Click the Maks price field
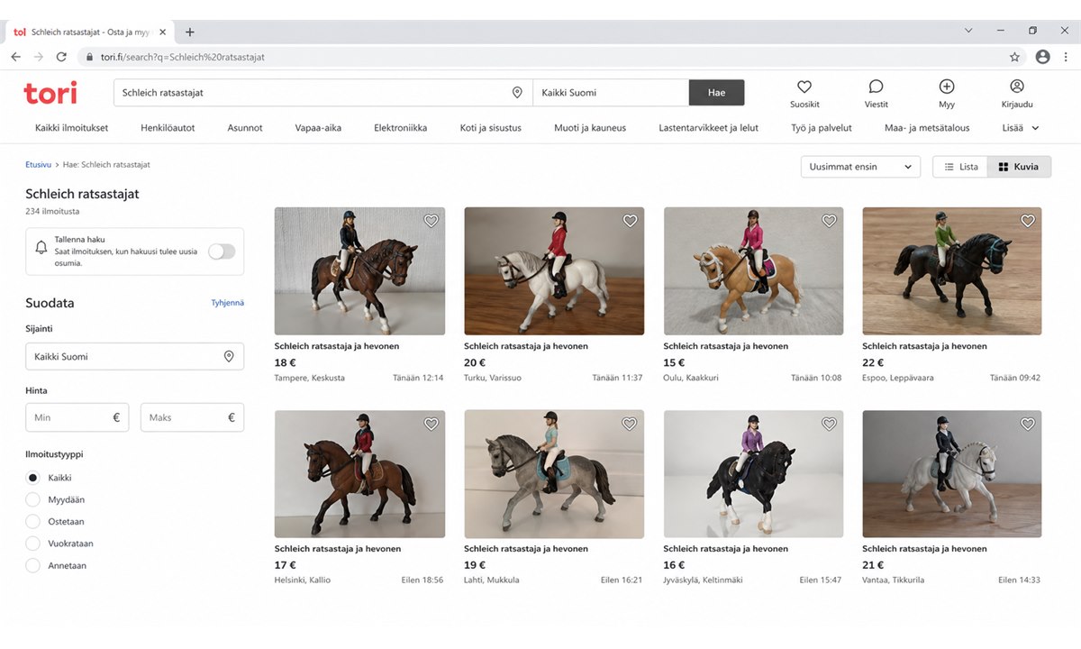 point(192,417)
